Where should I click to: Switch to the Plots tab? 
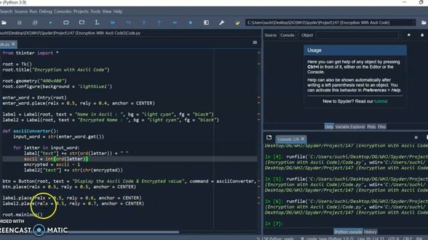coord(371,127)
